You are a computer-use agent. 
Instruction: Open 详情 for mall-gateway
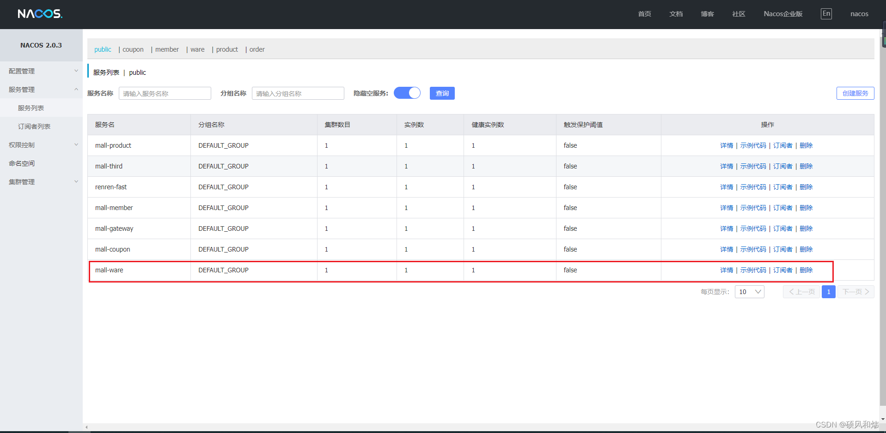(x=727, y=229)
